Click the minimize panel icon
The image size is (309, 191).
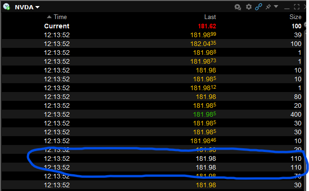pos(286,7)
